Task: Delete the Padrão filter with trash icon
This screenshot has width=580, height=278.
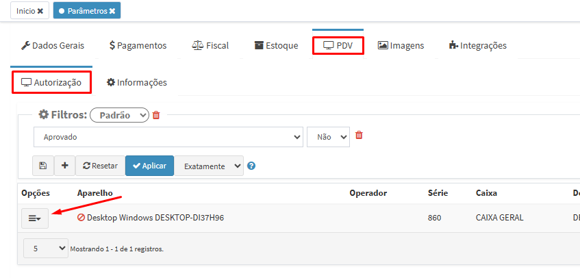Action: [x=156, y=115]
